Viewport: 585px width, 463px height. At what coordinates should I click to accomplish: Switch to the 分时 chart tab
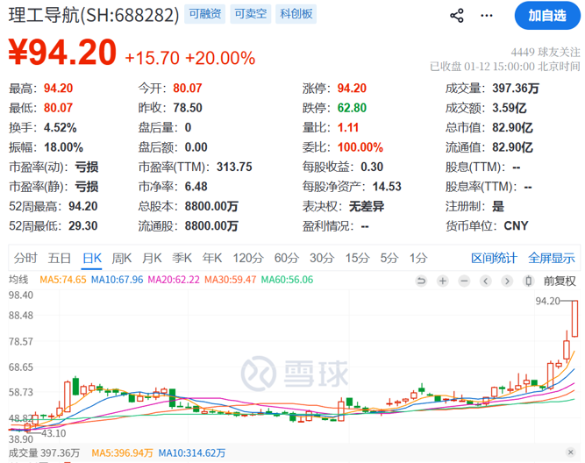click(25, 258)
